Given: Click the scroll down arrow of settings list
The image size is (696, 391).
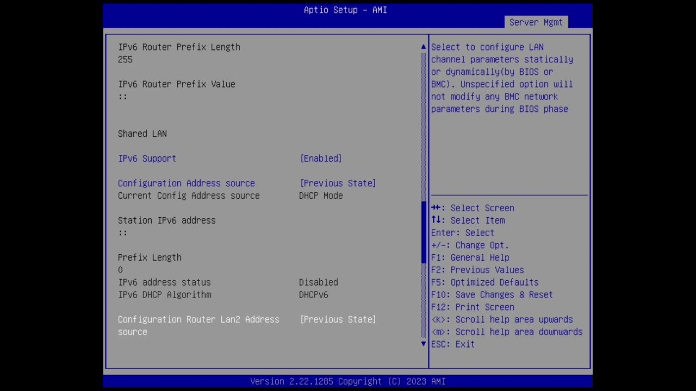Looking at the screenshot, I should click(x=424, y=344).
